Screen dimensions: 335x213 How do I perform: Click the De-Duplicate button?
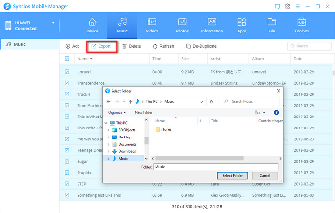tap(201, 46)
